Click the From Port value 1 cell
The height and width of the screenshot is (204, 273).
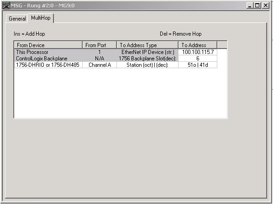point(100,52)
